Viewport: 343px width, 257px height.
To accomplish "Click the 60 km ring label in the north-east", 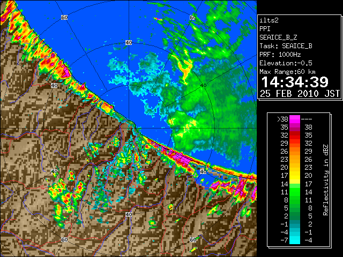I will click(x=193, y=17).
